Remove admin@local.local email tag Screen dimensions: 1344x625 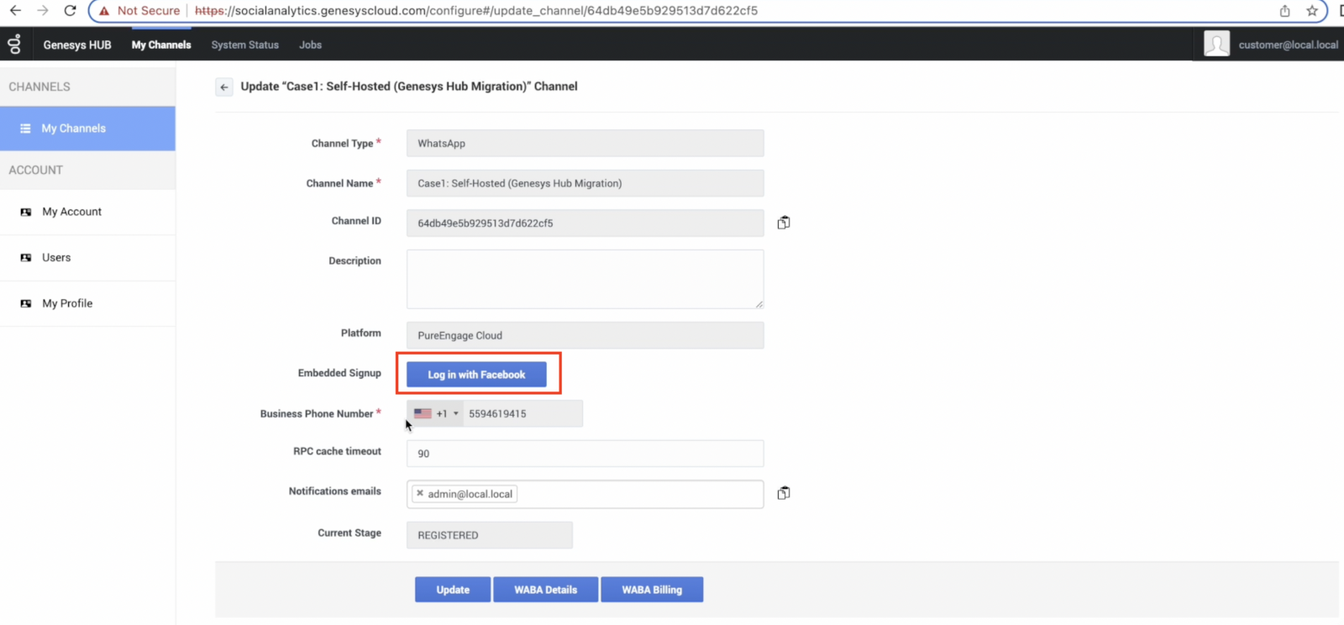[x=420, y=493]
